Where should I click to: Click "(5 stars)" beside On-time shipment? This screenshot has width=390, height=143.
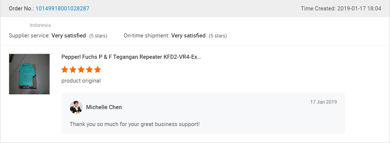tap(218, 36)
